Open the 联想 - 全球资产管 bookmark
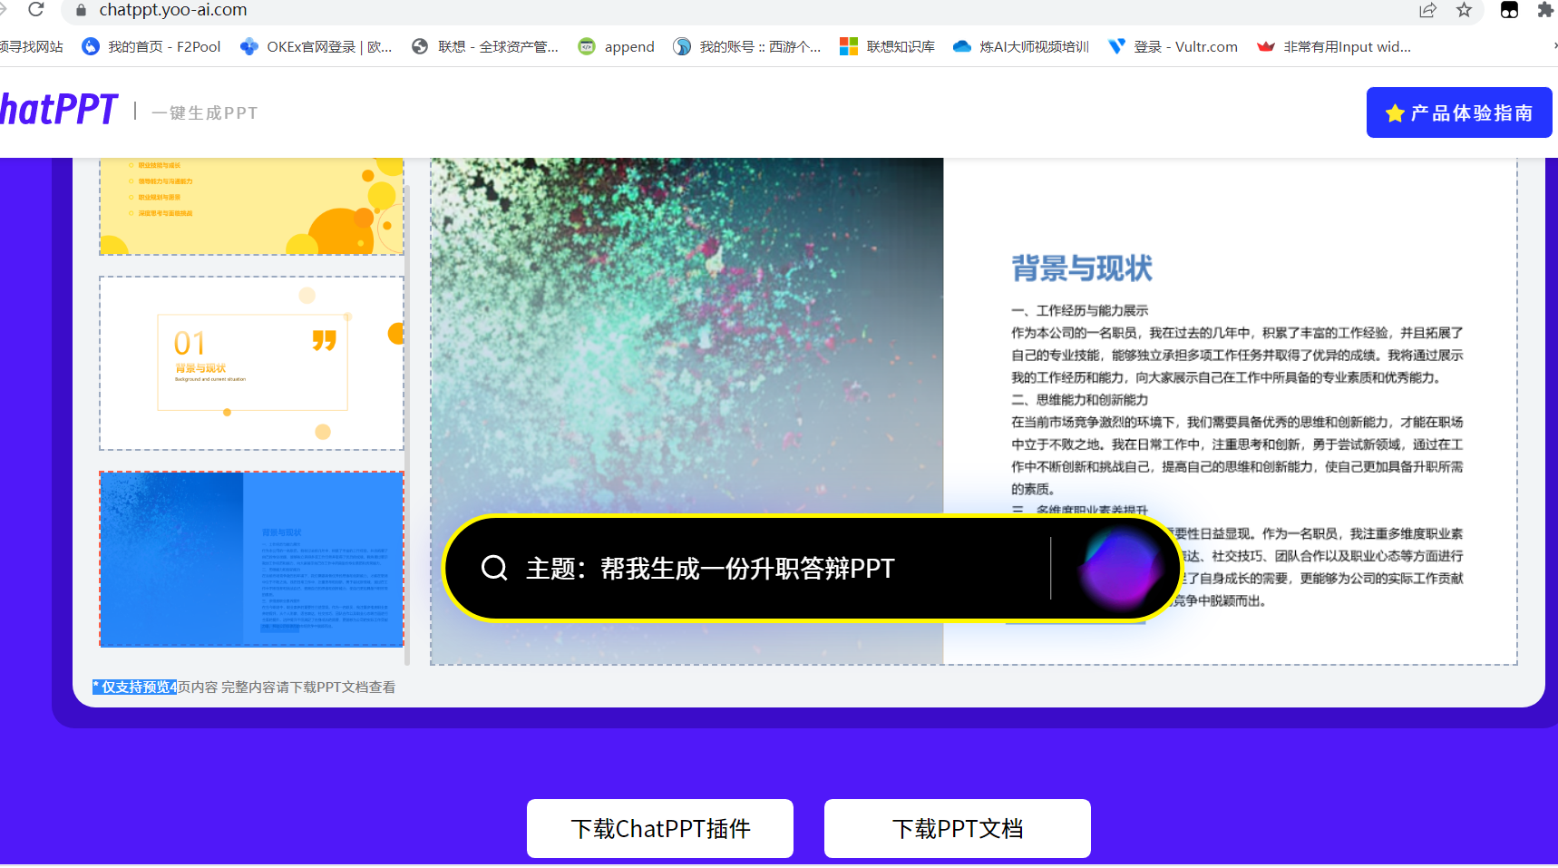This screenshot has width=1558, height=868. (x=485, y=46)
